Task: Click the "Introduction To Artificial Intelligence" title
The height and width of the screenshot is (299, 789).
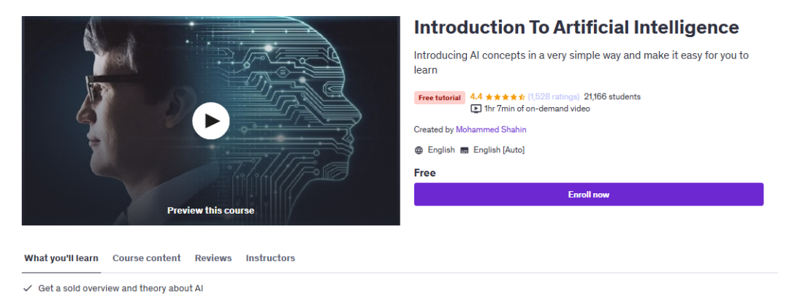Action: (x=576, y=28)
